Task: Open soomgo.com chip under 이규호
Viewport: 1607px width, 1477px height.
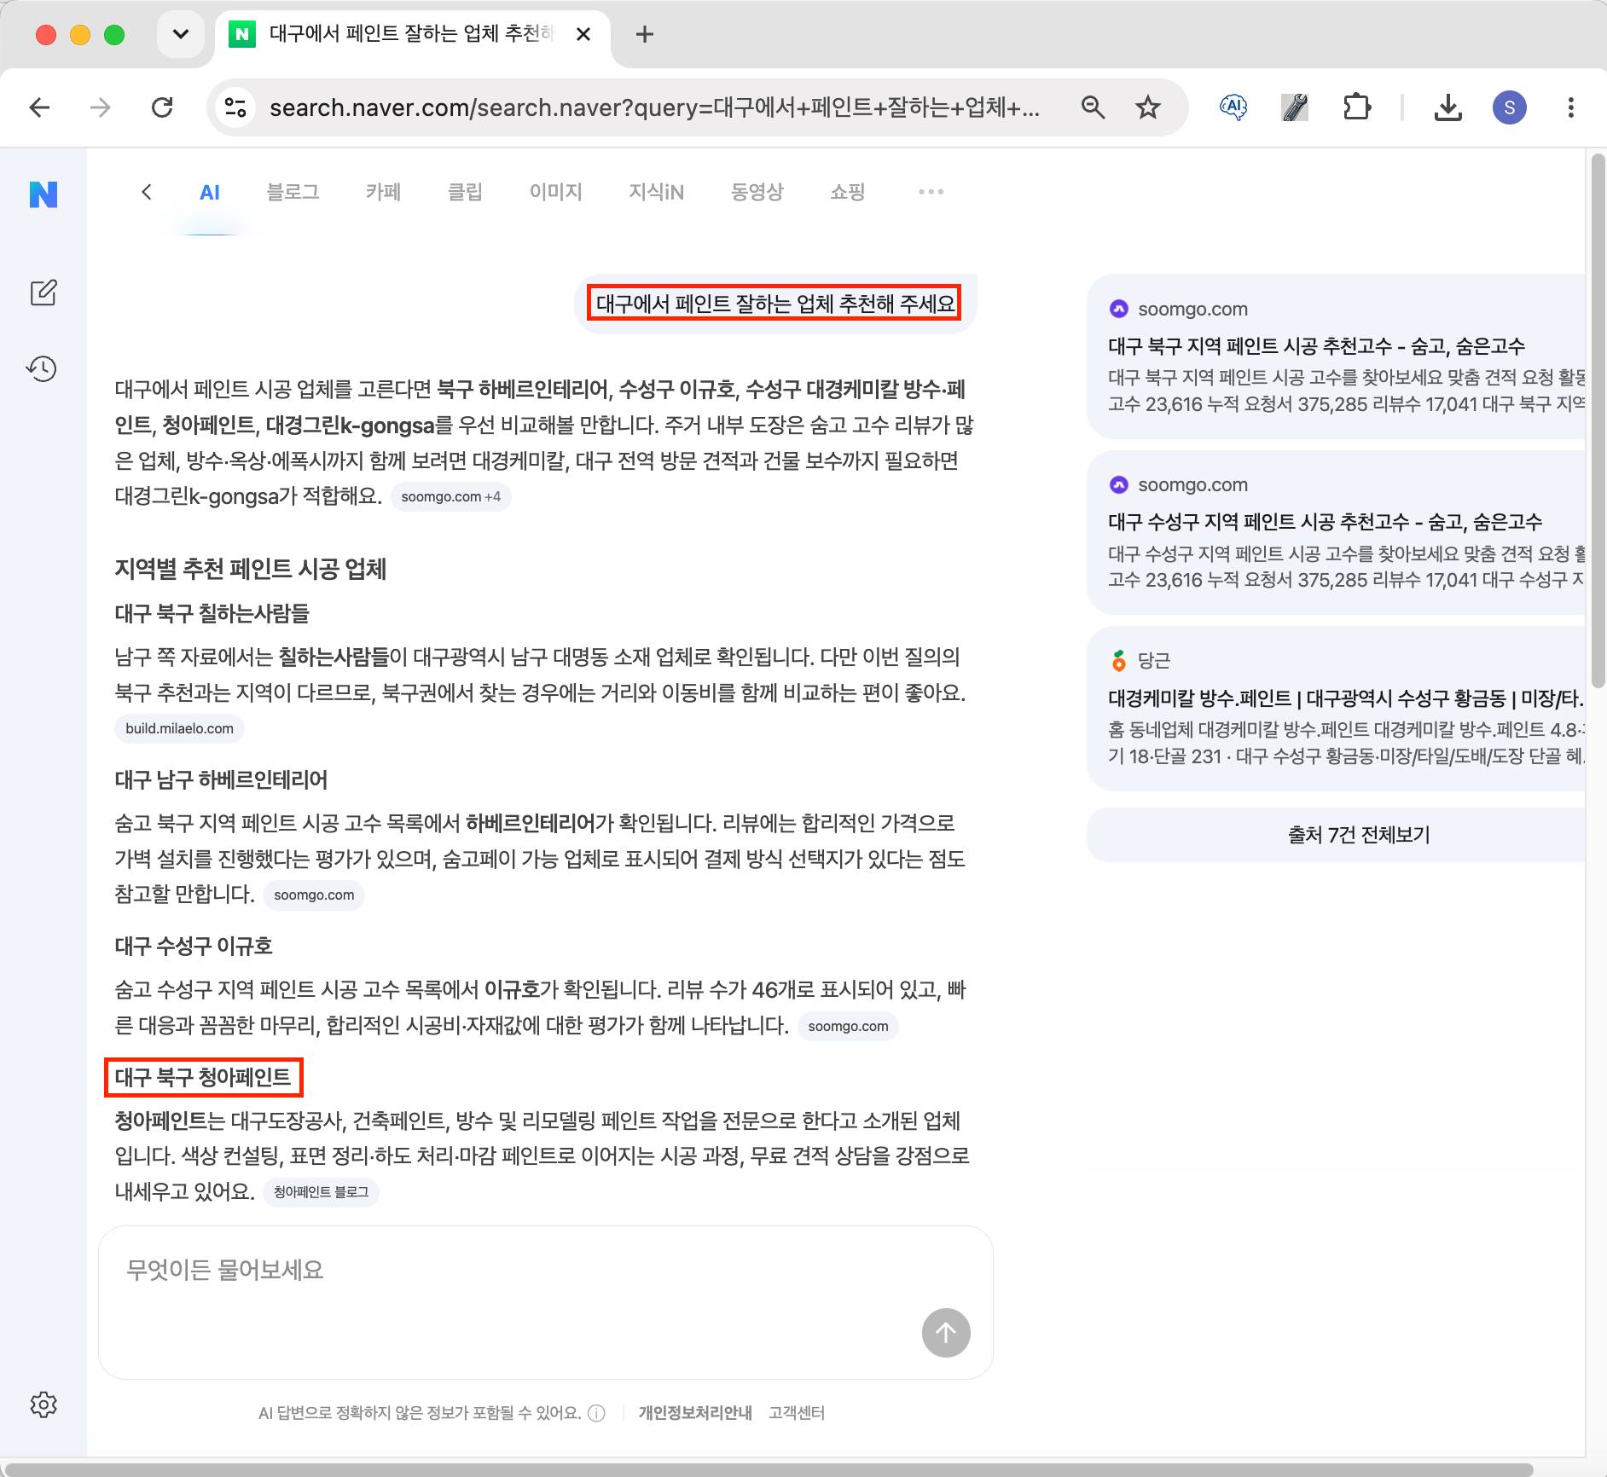Action: 848,1026
